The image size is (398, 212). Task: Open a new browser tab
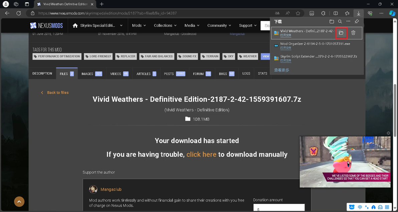click(102, 4)
